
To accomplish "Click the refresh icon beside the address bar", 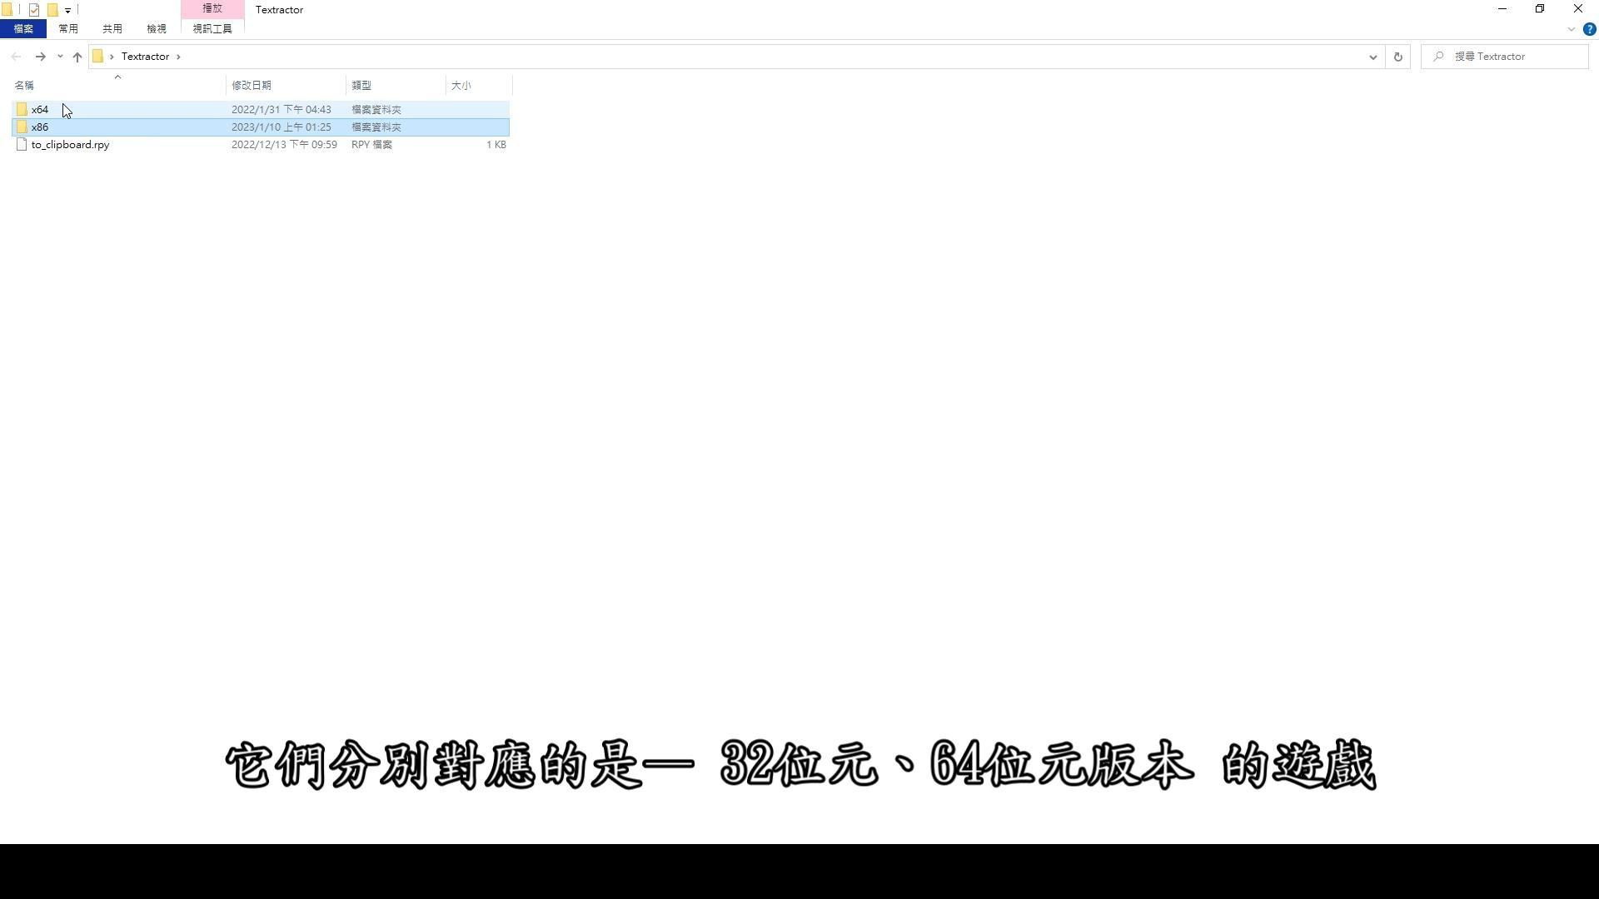I will 1397,57.
